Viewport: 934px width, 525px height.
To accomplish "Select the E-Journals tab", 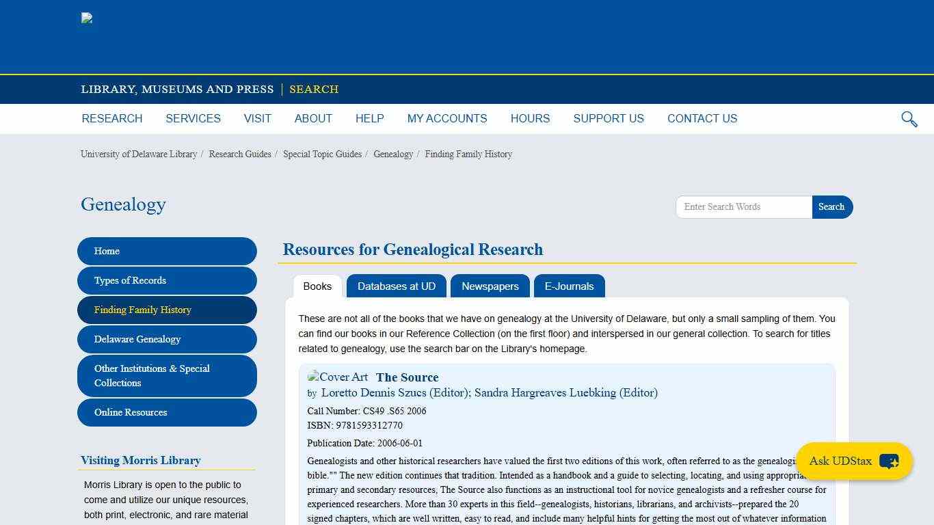I will [x=569, y=286].
